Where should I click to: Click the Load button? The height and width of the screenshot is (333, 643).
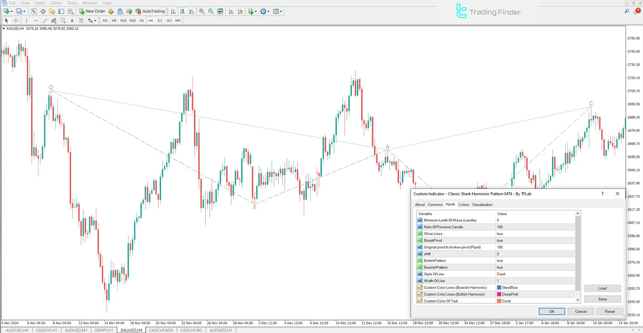602,288
